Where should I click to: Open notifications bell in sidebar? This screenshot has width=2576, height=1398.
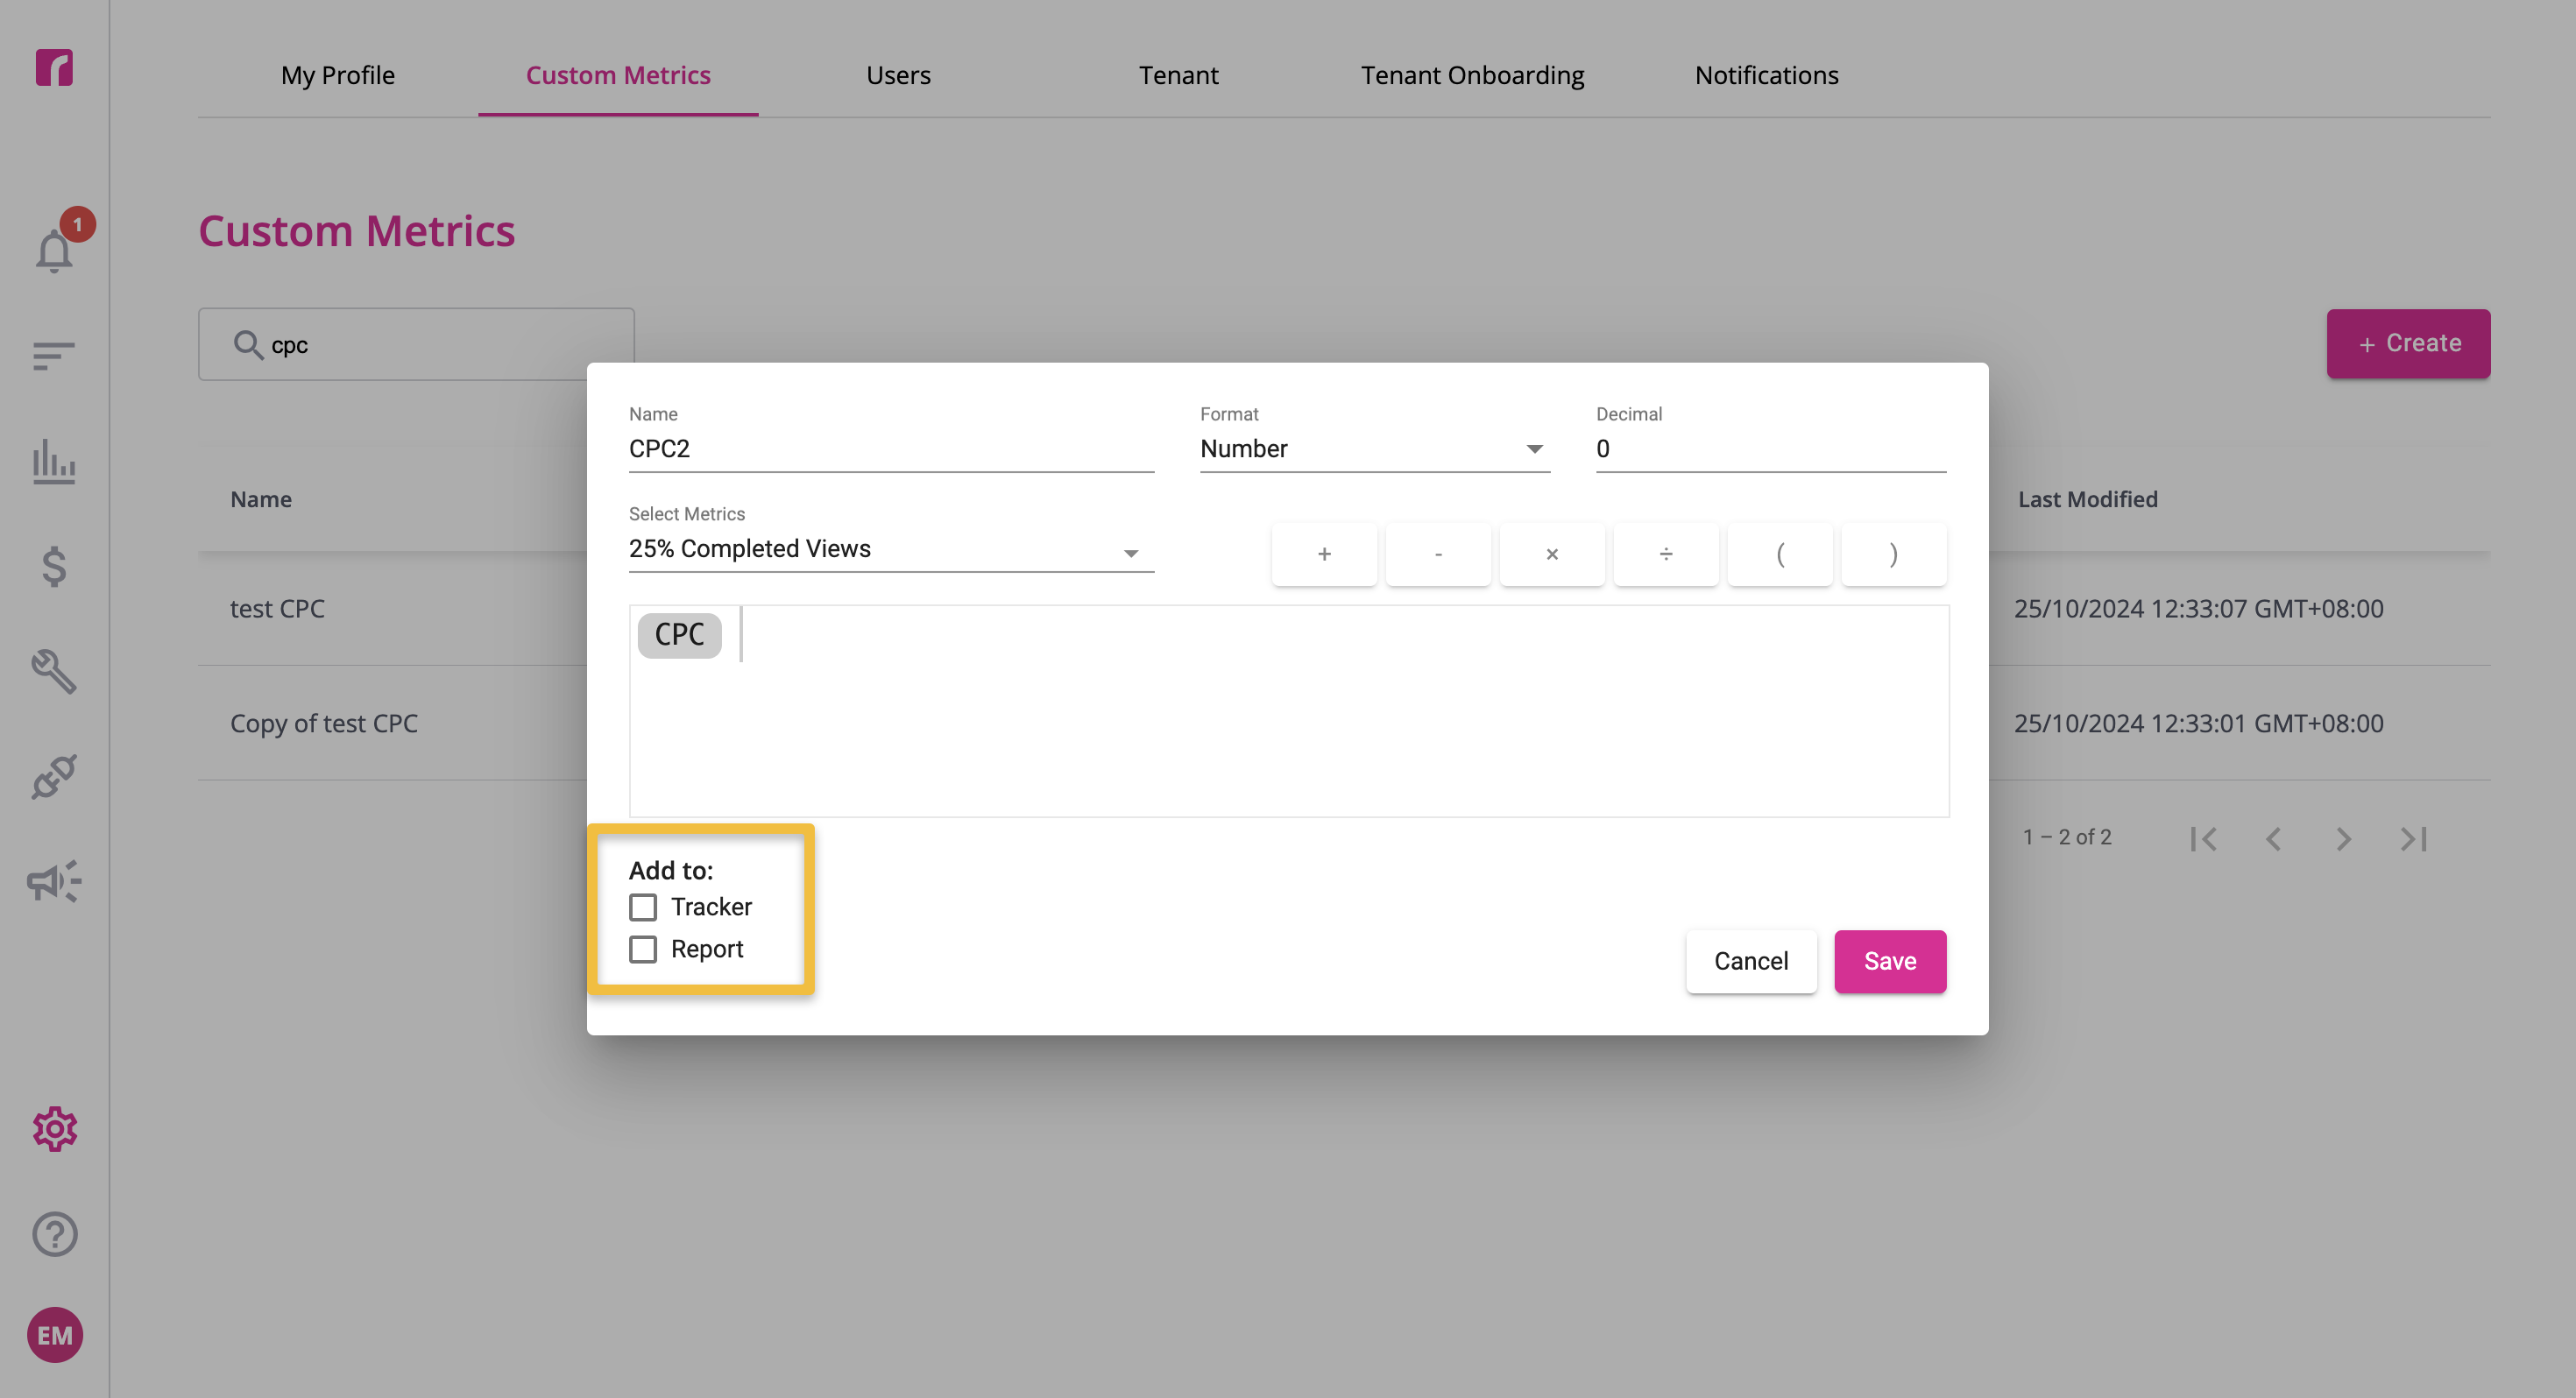(54, 250)
